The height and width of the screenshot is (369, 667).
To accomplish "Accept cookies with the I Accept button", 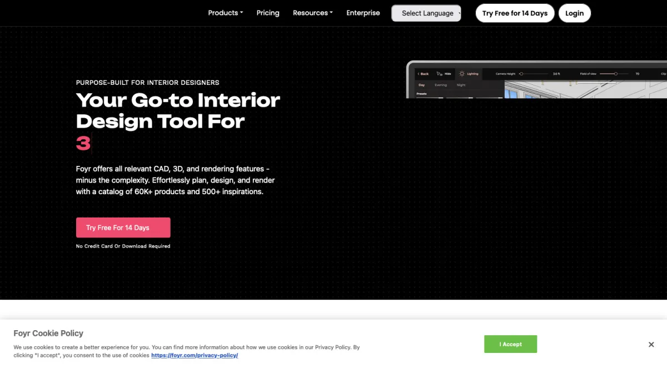I will click(510, 344).
